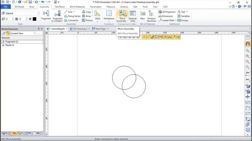
Task: Toggle the text 'A' filter in yellow toolbar
Action: 165,37
